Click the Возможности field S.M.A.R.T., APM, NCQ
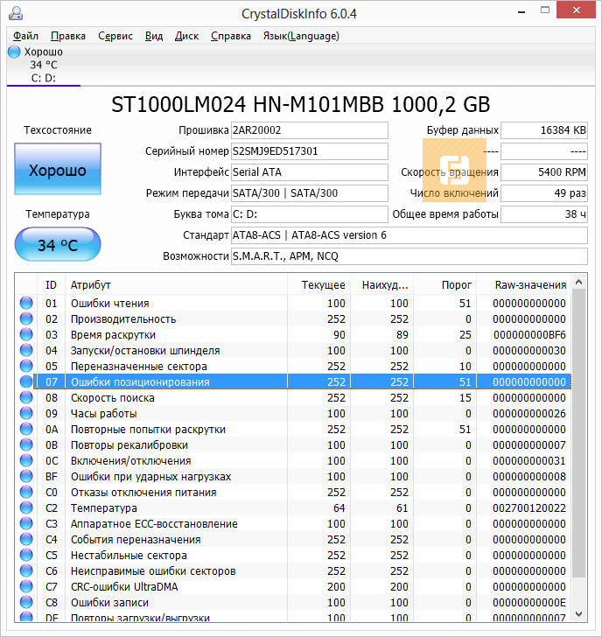This screenshot has height=637, width=602. pos(409,256)
